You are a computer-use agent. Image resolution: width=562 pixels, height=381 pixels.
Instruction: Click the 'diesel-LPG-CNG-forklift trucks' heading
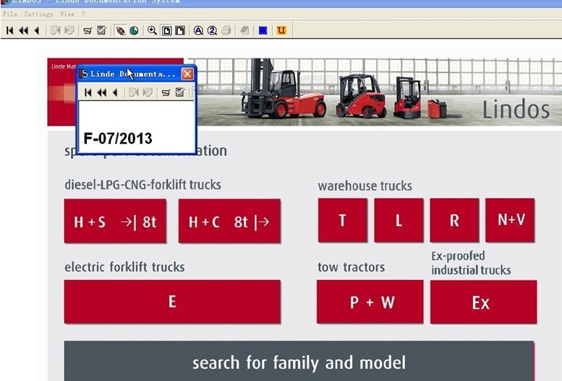coord(142,185)
